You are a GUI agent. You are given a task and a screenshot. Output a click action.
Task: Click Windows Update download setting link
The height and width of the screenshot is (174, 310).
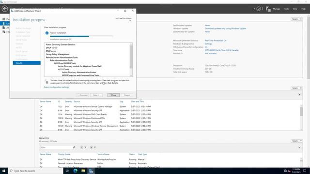(225, 29)
